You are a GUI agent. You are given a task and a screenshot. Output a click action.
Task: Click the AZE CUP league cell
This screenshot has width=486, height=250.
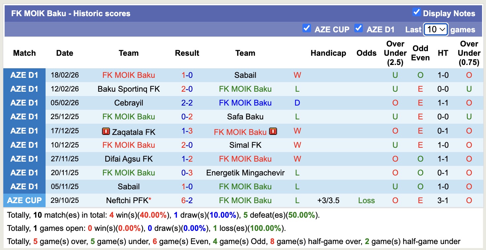coord(24,201)
